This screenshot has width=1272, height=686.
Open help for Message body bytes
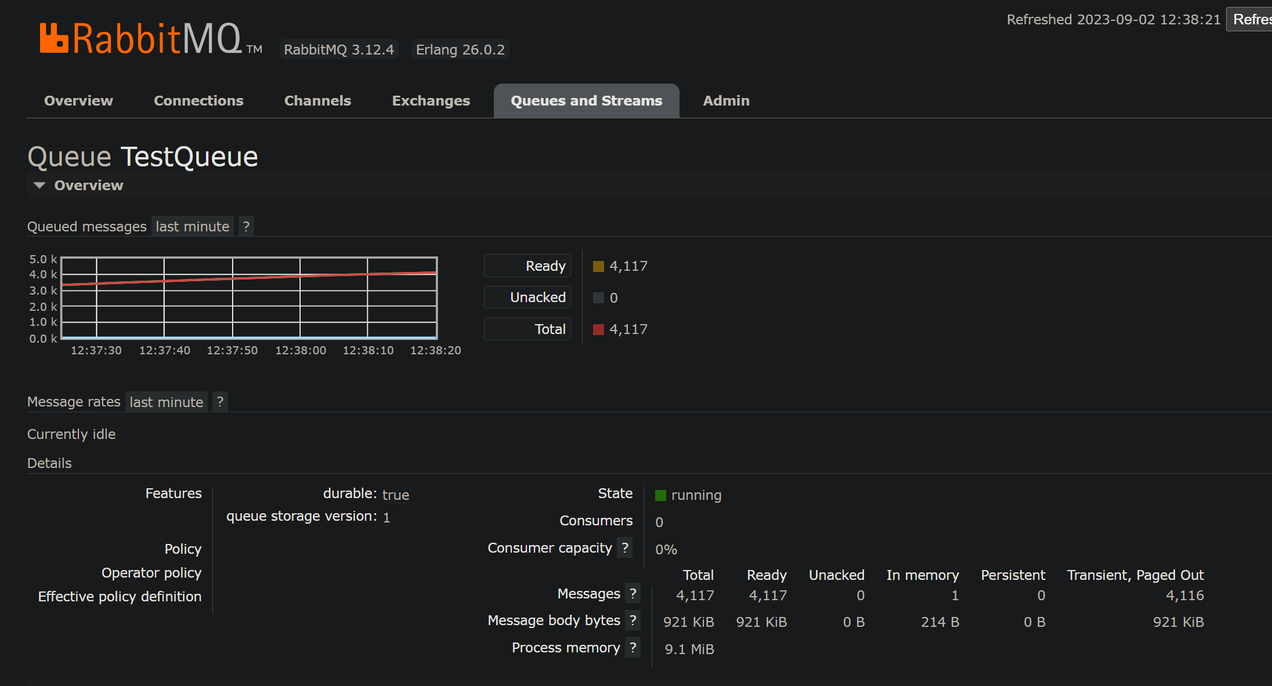633,620
